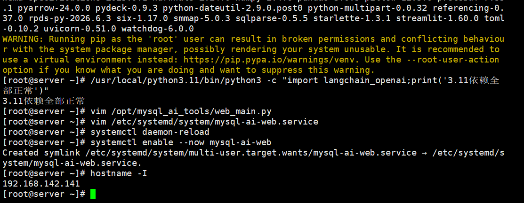Click the '3.11依赖全部正常' output line
The image size is (524, 203).
pyautogui.click(x=43, y=101)
